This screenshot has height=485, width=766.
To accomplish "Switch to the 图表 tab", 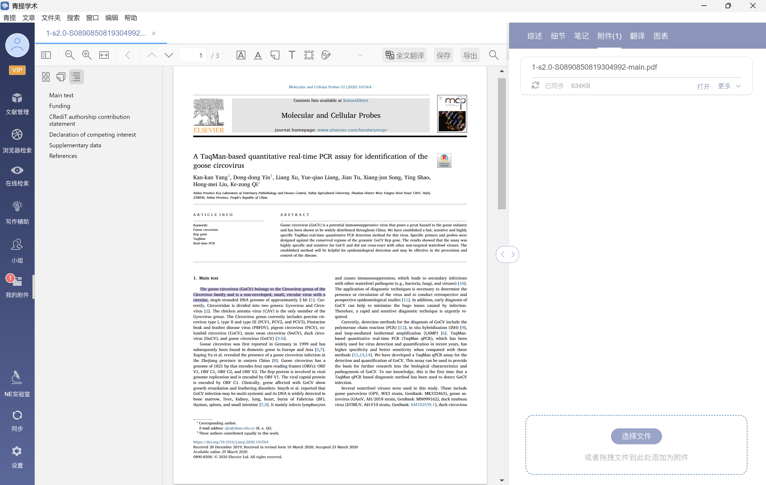I will (x=660, y=36).
